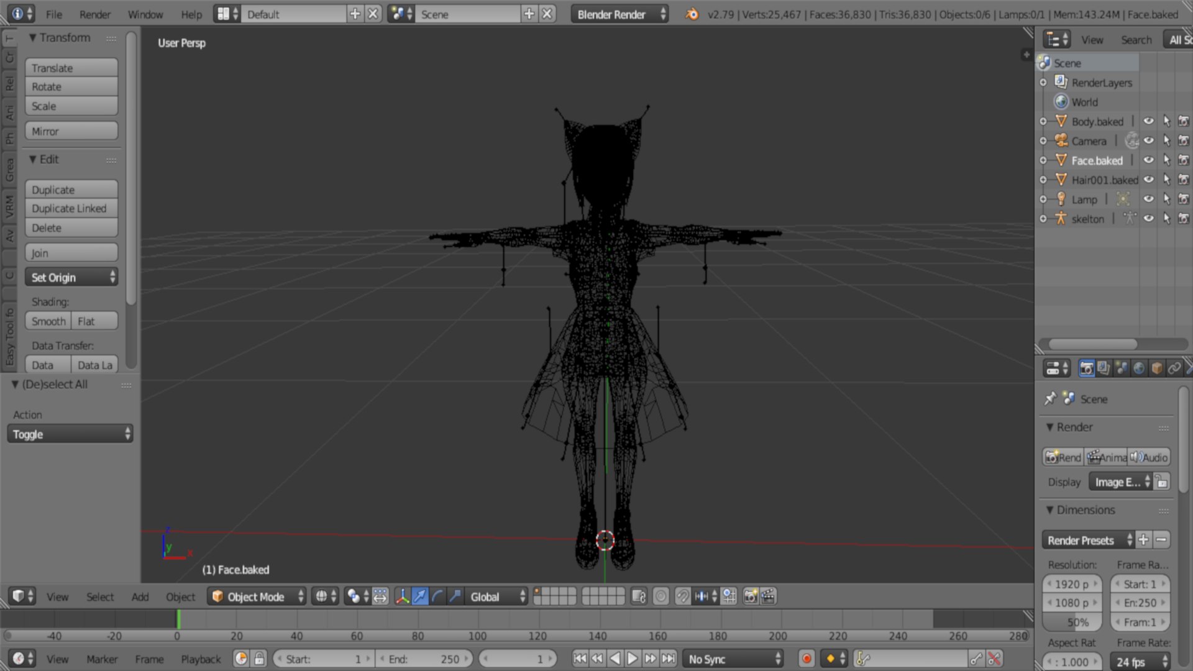Open the Render Presets dropdown
Image resolution: width=1193 pixels, height=671 pixels.
point(1088,540)
